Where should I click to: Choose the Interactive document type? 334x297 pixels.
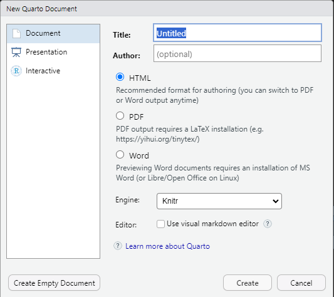(x=53, y=71)
